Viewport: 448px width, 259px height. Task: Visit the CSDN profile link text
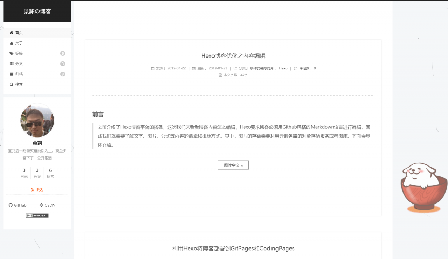click(50, 205)
